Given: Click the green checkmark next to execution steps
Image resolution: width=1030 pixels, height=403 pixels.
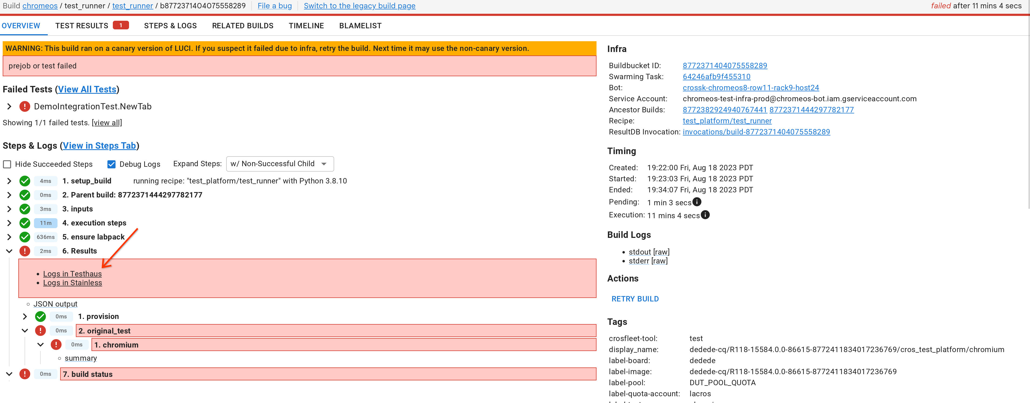Looking at the screenshot, I should click(x=25, y=223).
